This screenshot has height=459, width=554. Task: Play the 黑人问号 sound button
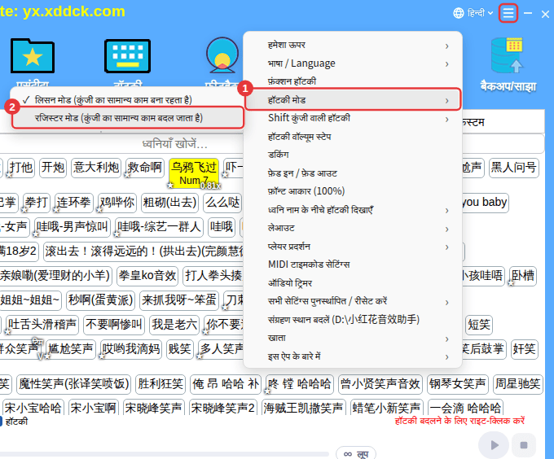[x=514, y=168]
